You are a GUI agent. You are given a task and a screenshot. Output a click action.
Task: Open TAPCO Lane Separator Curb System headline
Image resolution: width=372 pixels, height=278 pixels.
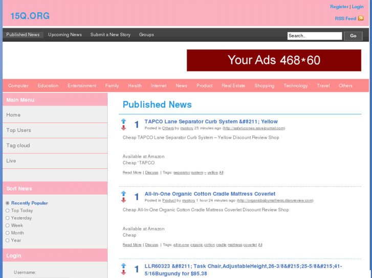211,121
